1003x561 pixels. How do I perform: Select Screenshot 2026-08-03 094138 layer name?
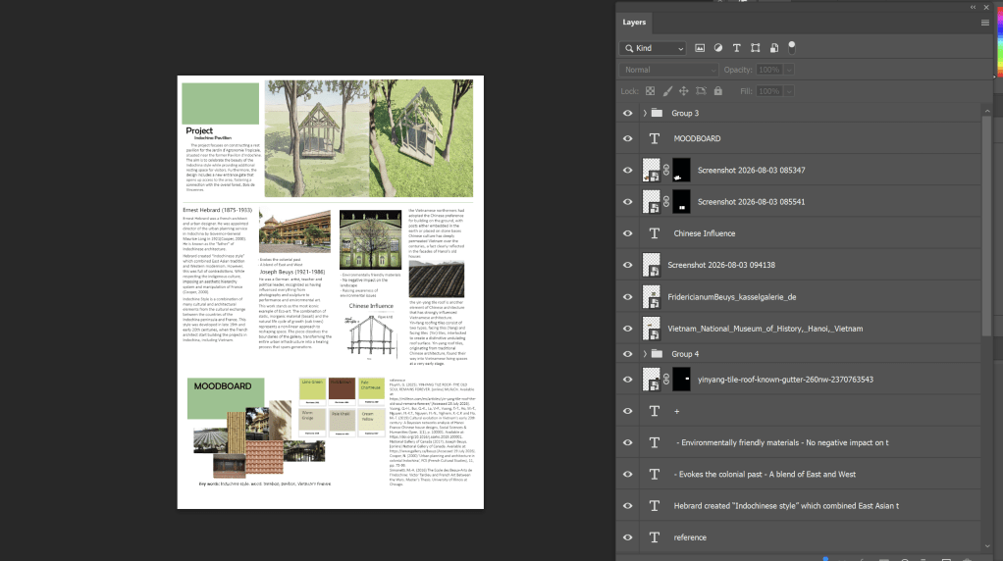[721, 265]
